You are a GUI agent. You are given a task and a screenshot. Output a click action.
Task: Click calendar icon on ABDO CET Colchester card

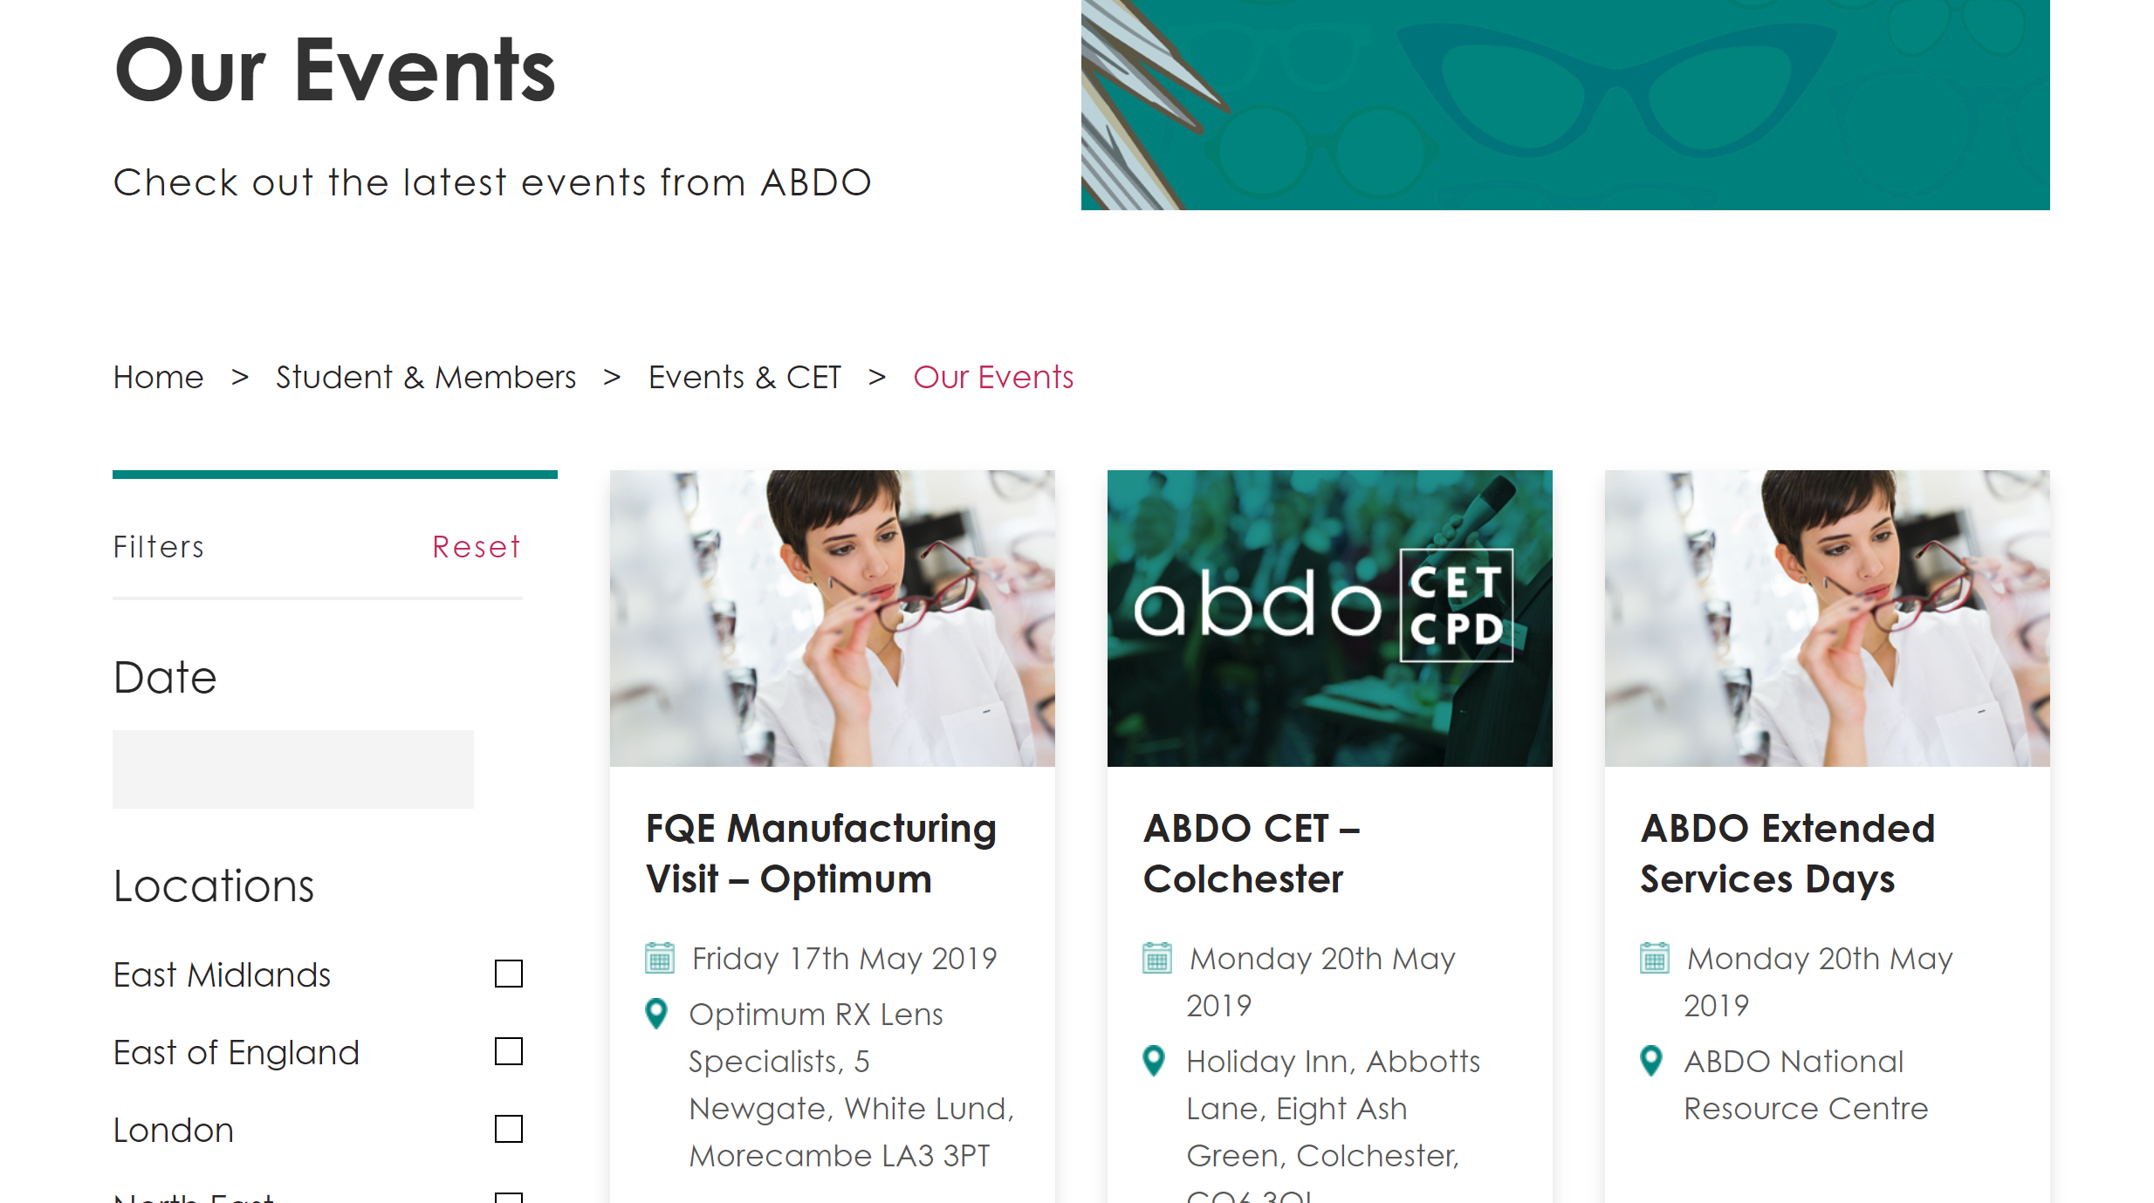[1157, 958]
